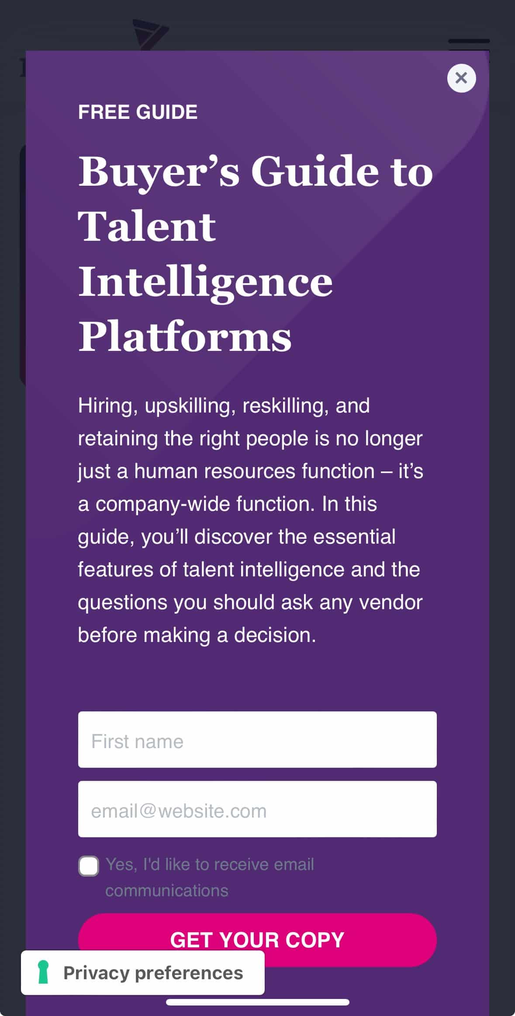Tick the email communications checkbox
Screen dimensions: 515x1016
tap(89, 866)
